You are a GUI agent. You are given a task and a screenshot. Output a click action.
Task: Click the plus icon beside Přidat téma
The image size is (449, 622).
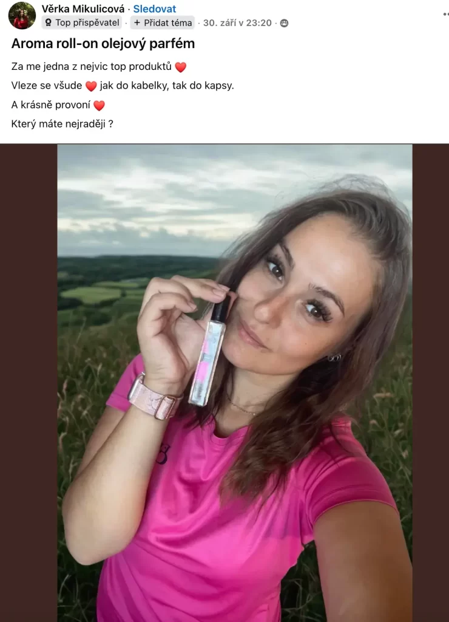click(x=137, y=23)
